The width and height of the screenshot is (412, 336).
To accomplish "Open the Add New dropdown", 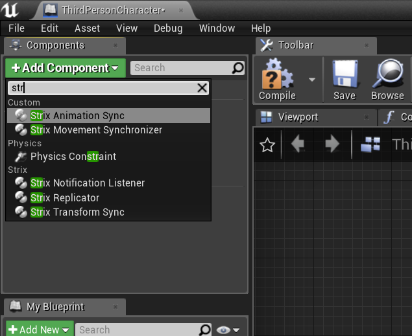I will point(40,329).
